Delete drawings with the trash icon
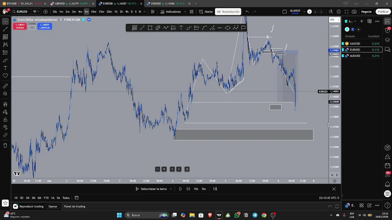 pos(5,145)
